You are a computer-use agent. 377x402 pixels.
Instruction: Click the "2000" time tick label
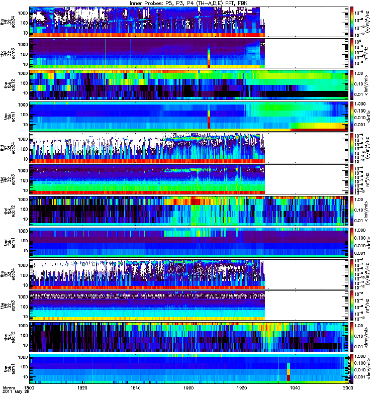click(x=348, y=387)
